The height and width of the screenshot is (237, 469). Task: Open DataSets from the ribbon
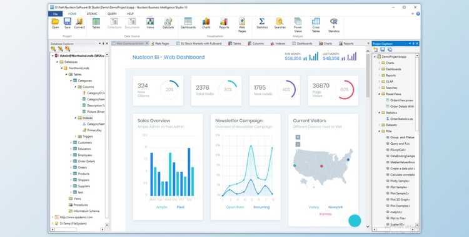[x=168, y=24]
